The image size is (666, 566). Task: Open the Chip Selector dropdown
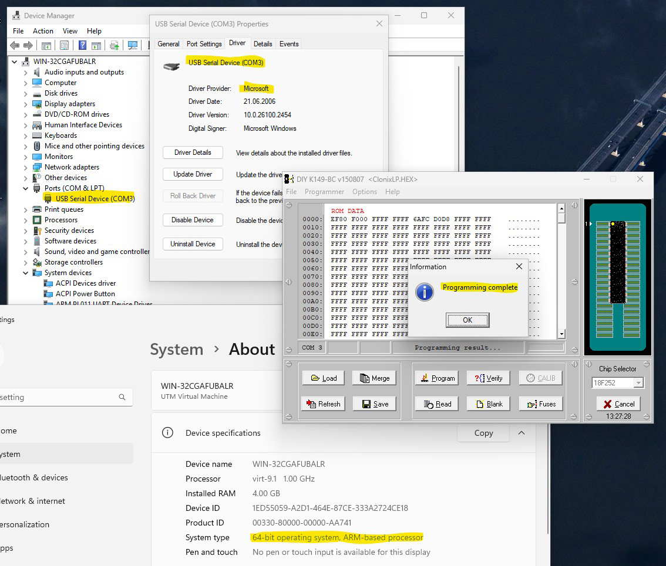pos(638,383)
